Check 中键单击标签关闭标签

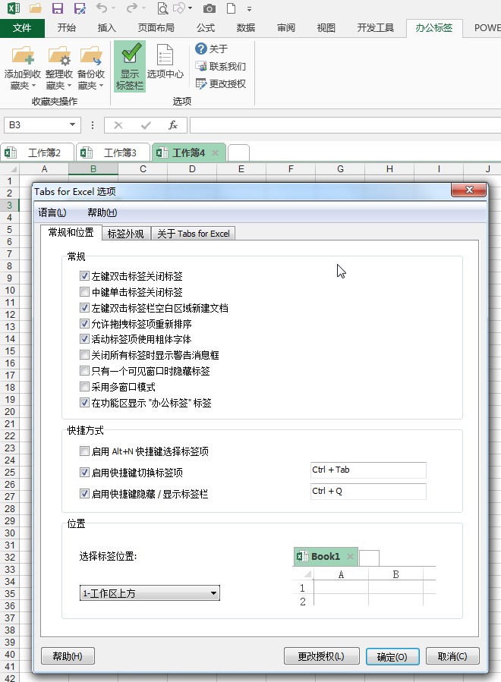tap(84, 291)
